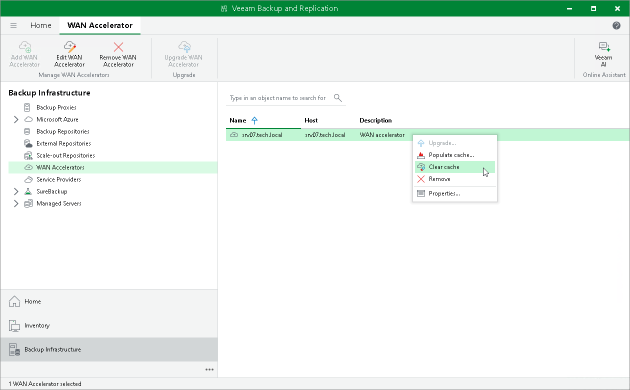Sort by the Description column header
Screen dimensions: 630x390
pyautogui.click(x=375, y=120)
